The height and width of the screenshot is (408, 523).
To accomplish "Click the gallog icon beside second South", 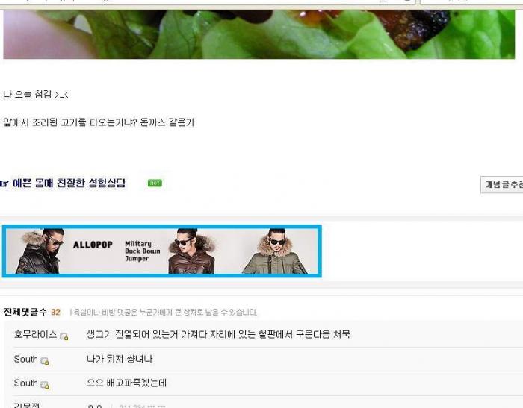I will point(45,385).
